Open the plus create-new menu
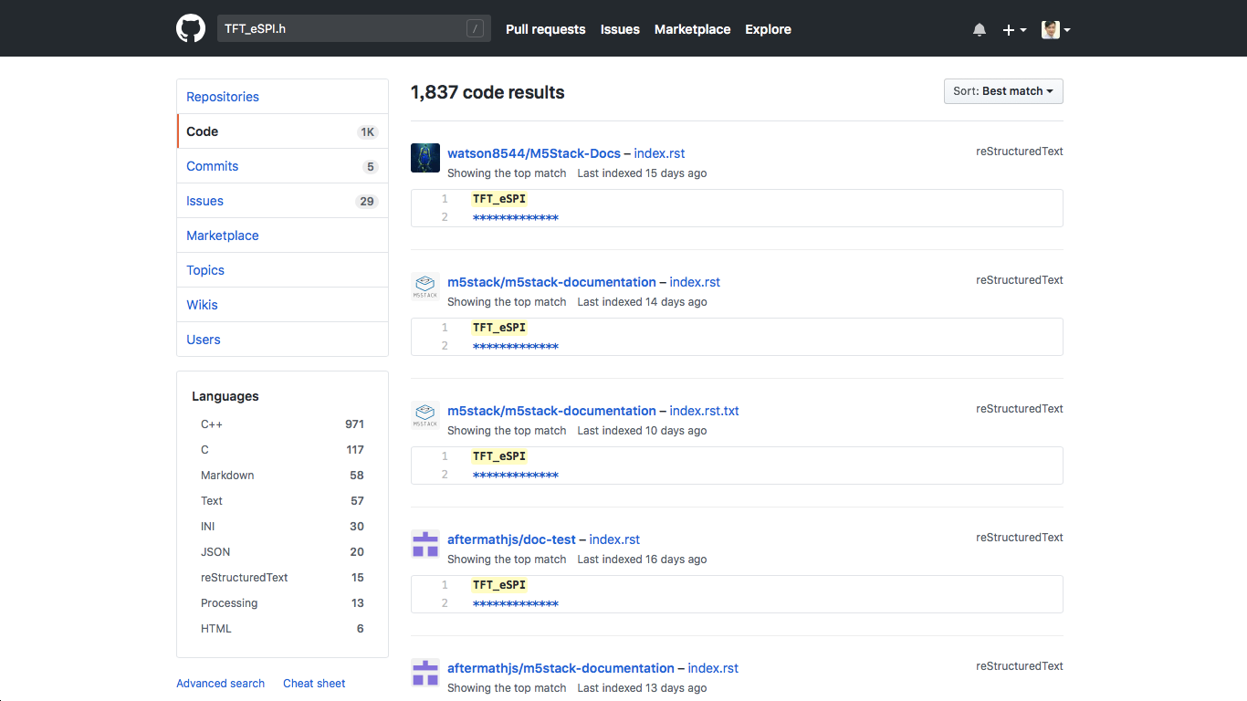The height and width of the screenshot is (701, 1247). pos(1014,29)
